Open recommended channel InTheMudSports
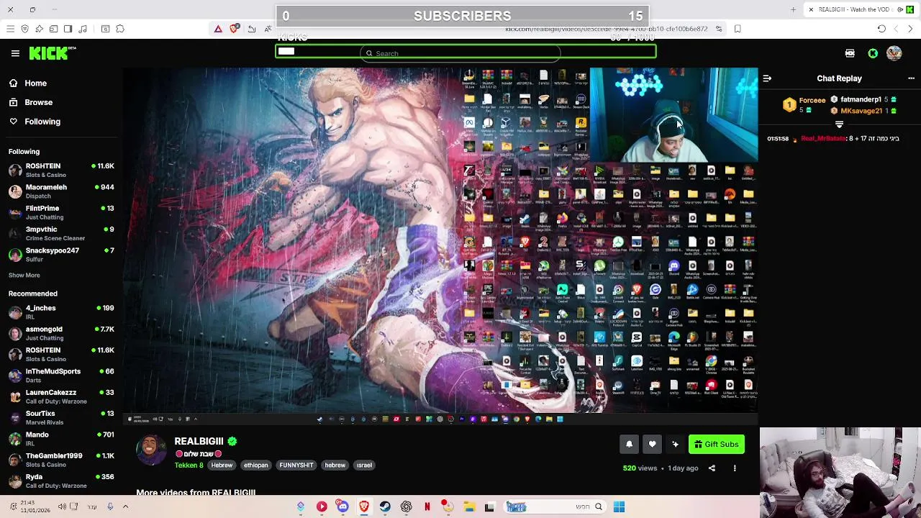This screenshot has height=518, width=921. (61, 376)
